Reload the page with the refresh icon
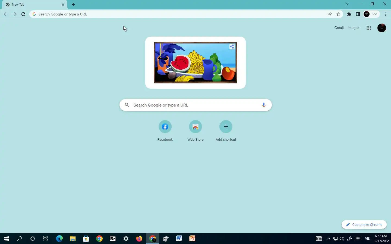This screenshot has width=391, height=244. coord(23,14)
